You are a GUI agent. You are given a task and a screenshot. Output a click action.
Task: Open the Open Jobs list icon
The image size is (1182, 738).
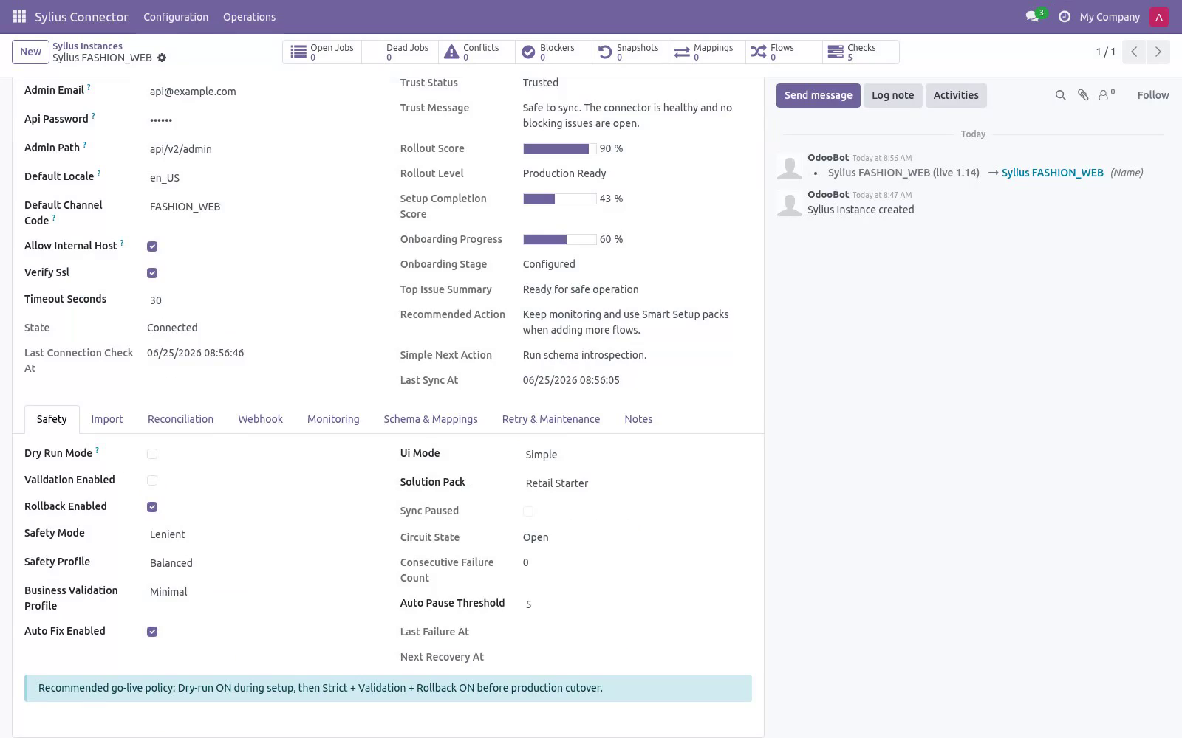click(x=298, y=52)
